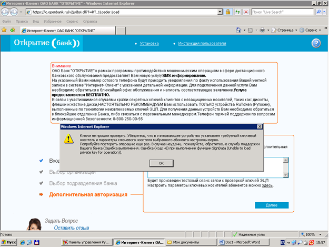Click the security padlock icon in address bar
Screen dimensions: 329x247
pos(228,11)
